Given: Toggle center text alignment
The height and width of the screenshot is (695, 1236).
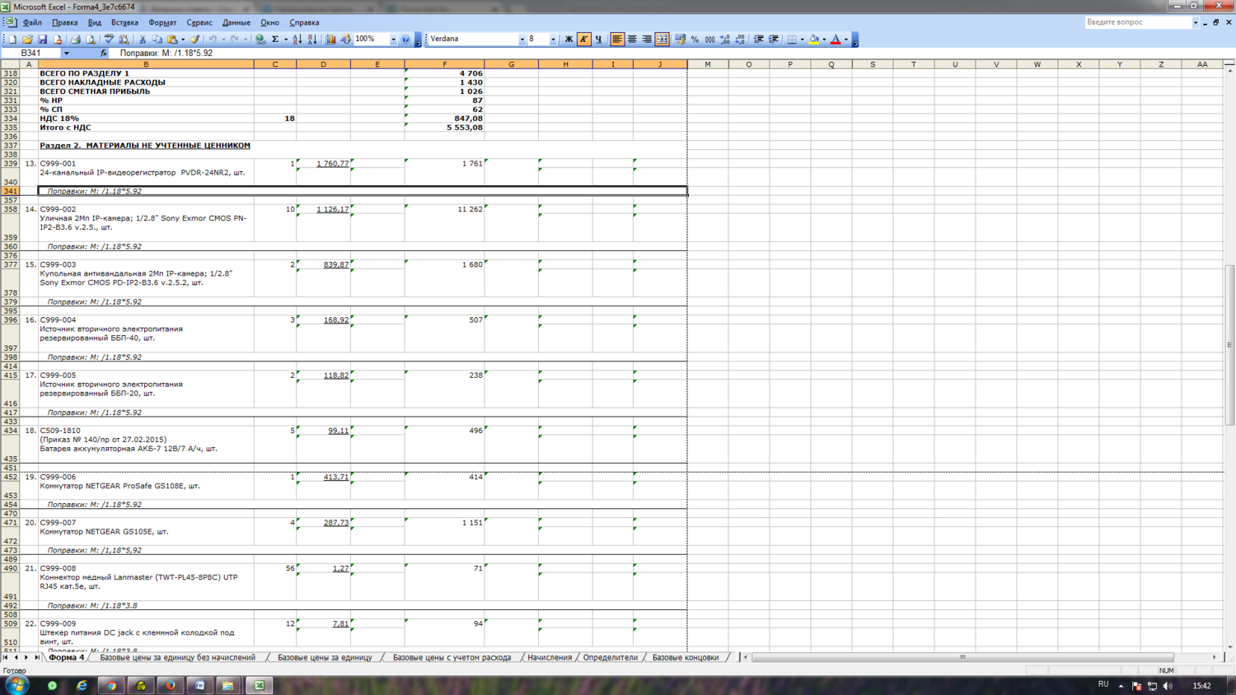Looking at the screenshot, I should (x=632, y=39).
